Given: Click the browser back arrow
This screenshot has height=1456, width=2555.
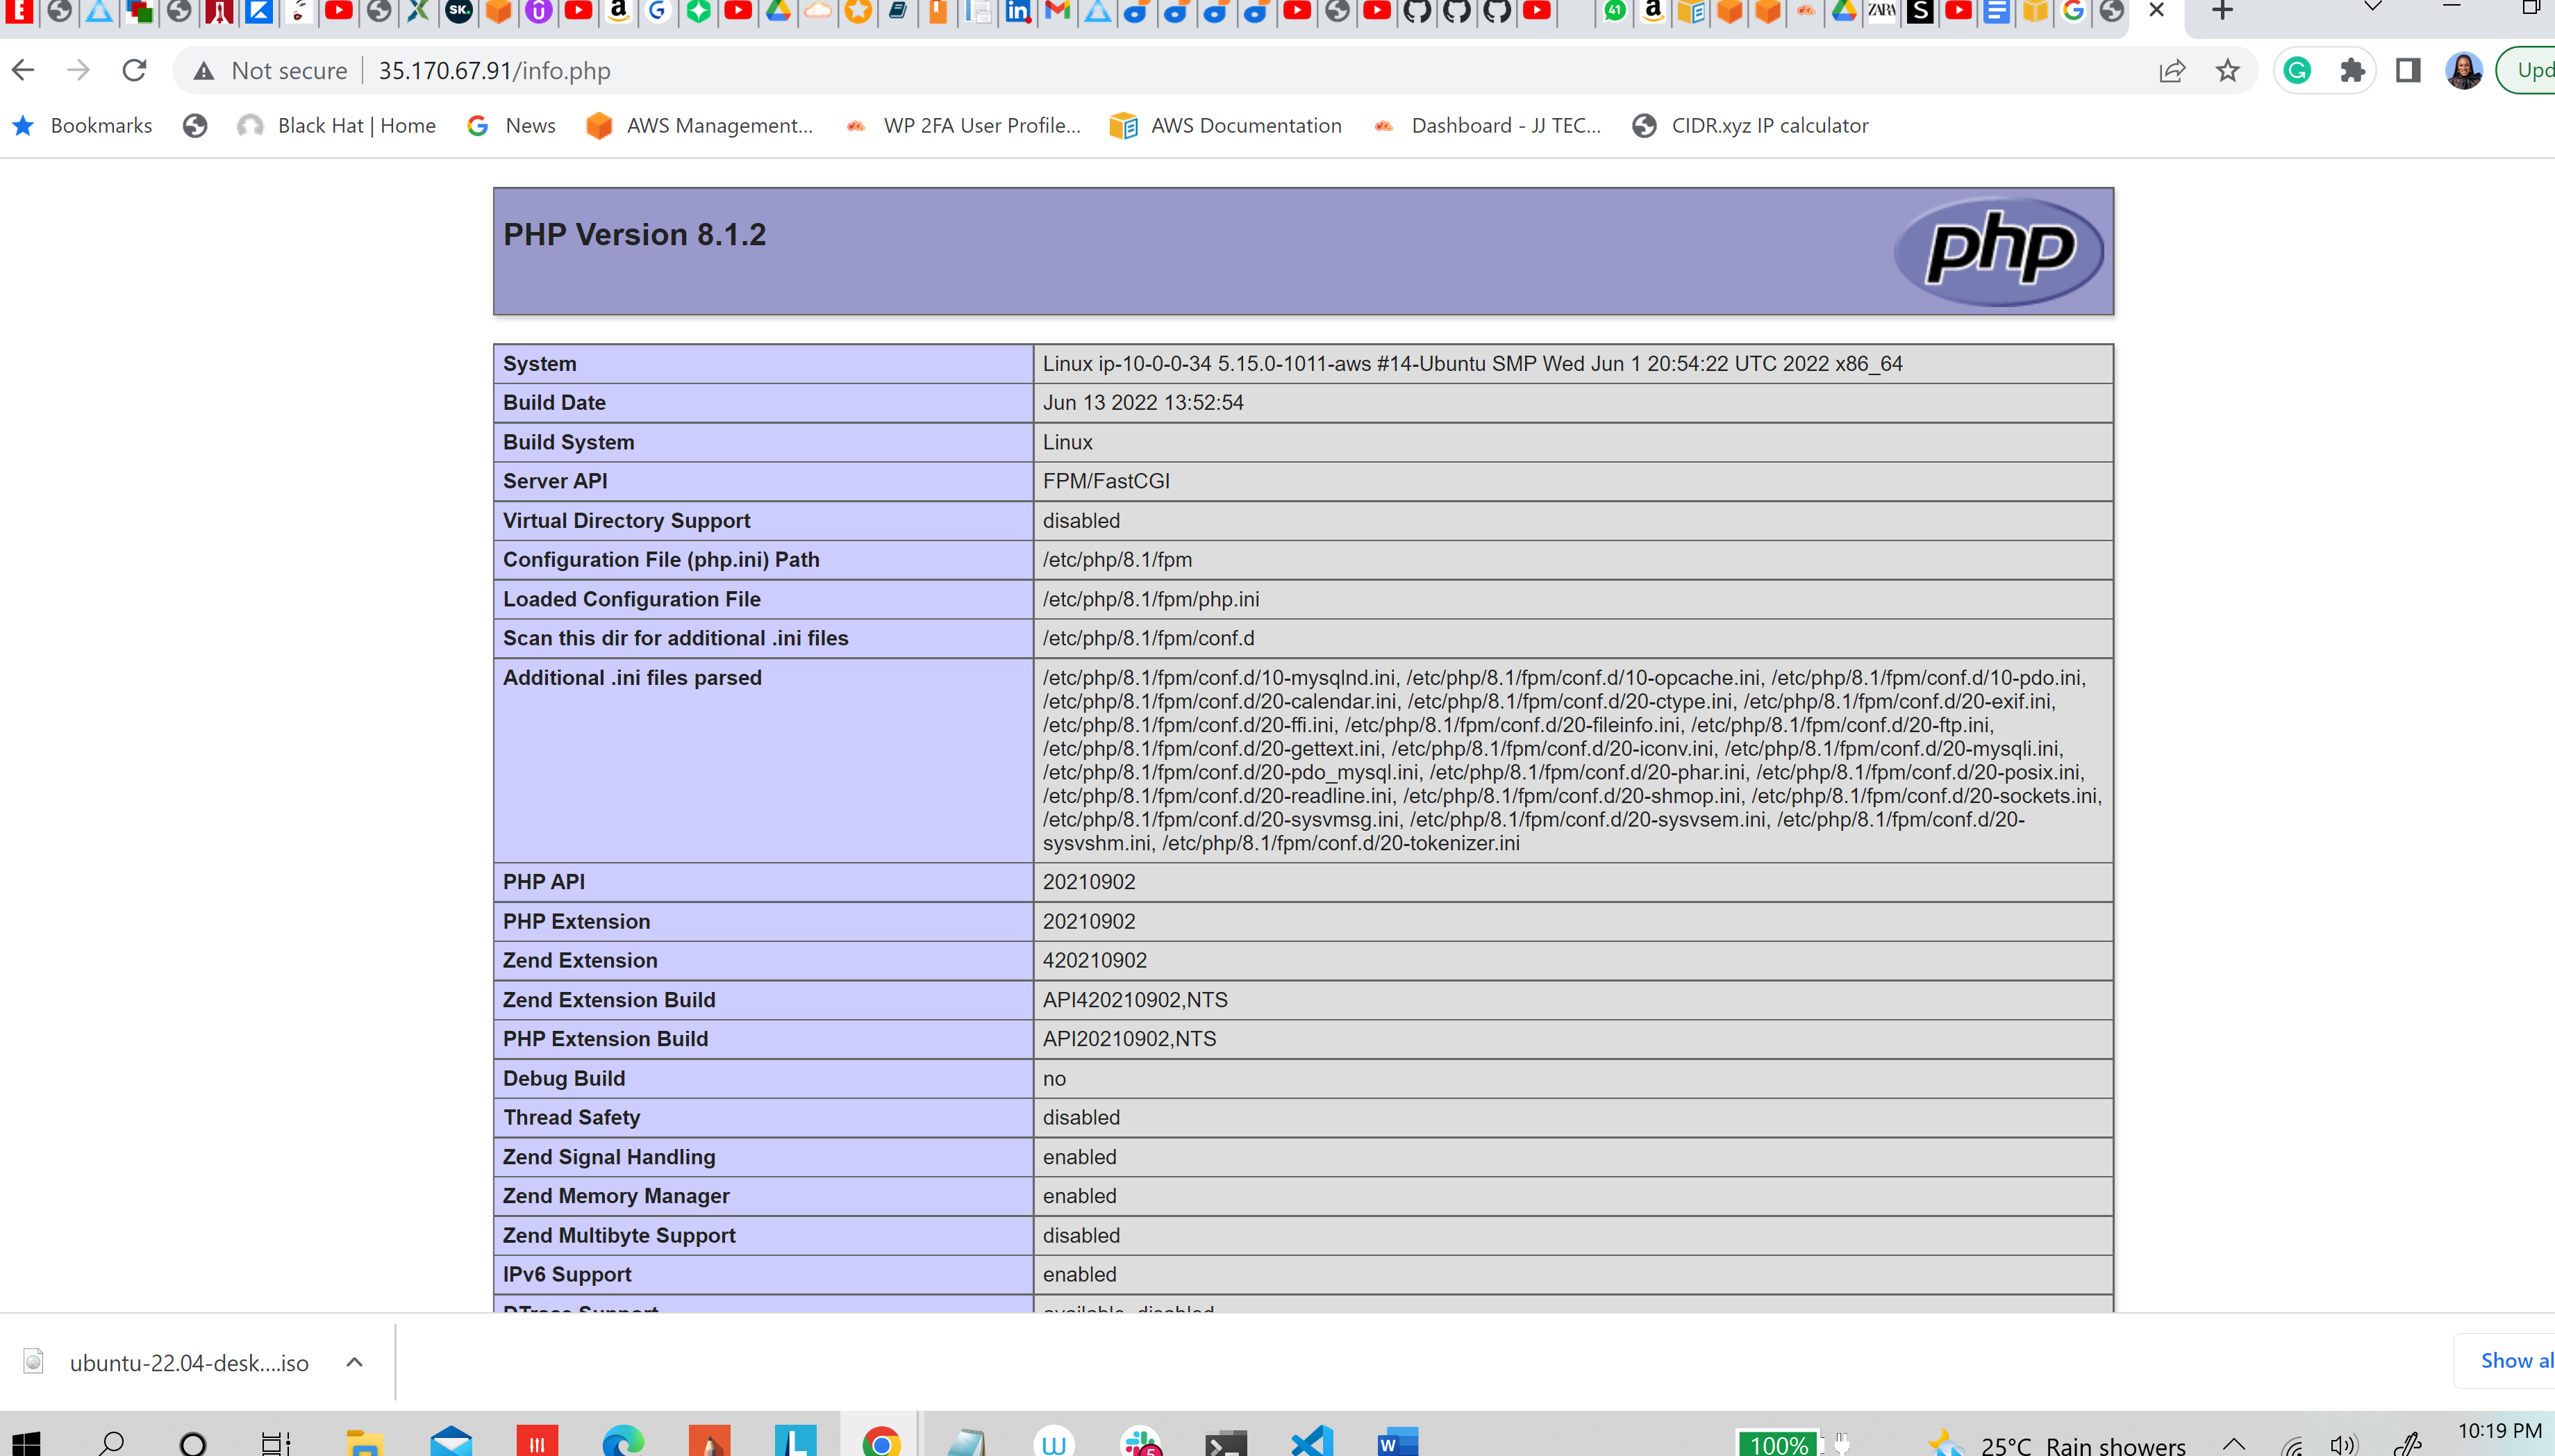Looking at the screenshot, I should click(24, 70).
